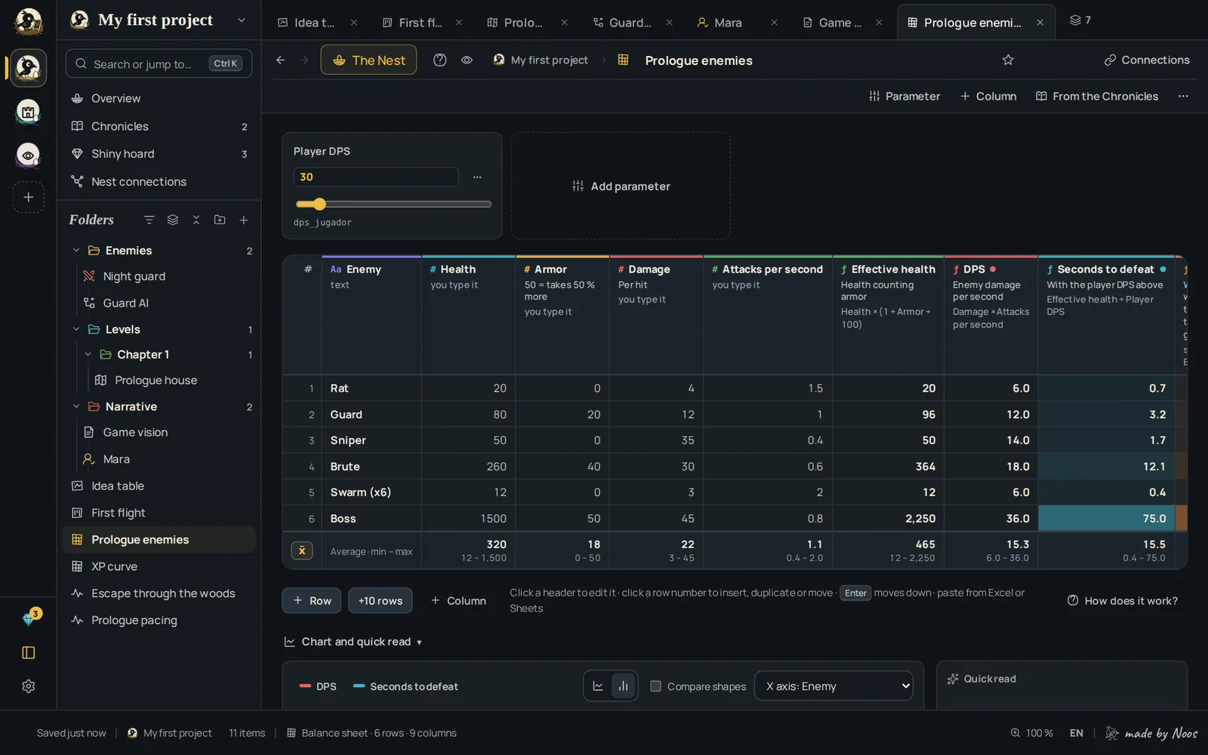
Task: Enable Compare shapes checkbox
Action: (x=655, y=686)
